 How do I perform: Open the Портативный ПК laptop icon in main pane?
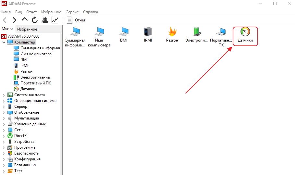pos(221,37)
